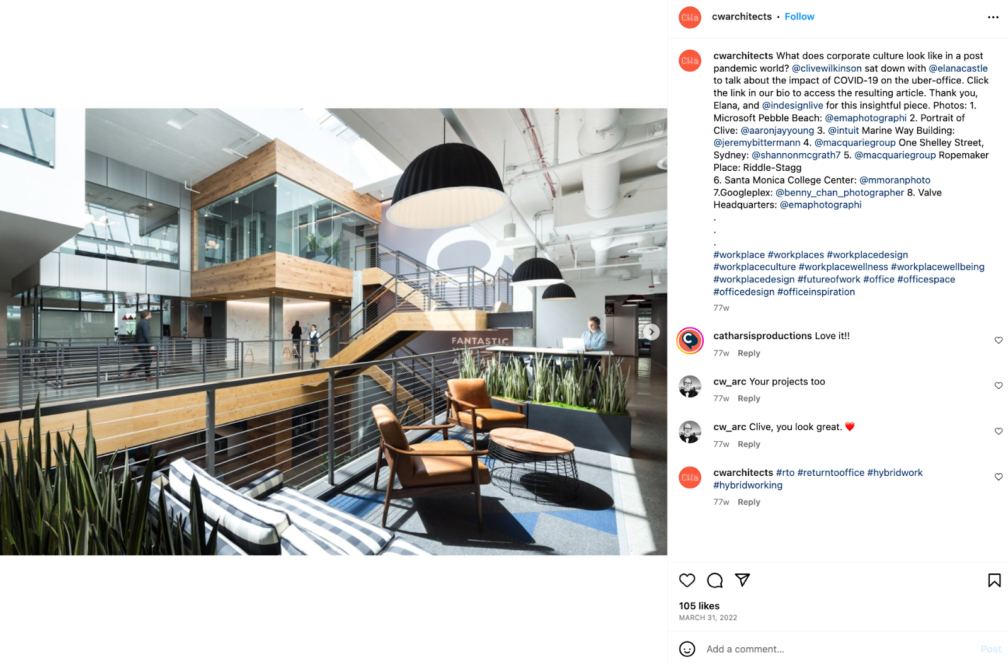Like catharsisproductions' comment
The width and height of the screenshot is (1008, 663).
[x=999, y=340]
